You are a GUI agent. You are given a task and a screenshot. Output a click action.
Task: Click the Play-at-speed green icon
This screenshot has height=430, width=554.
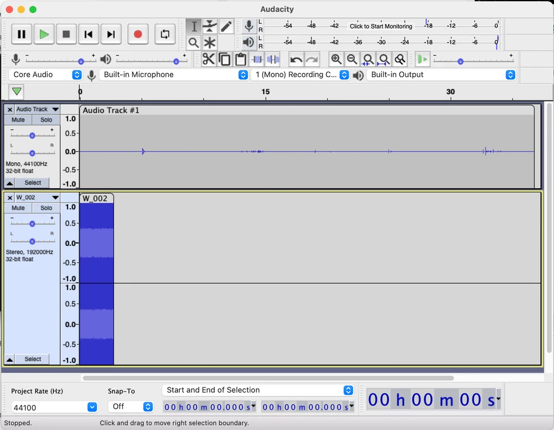(x=422, y=59)
